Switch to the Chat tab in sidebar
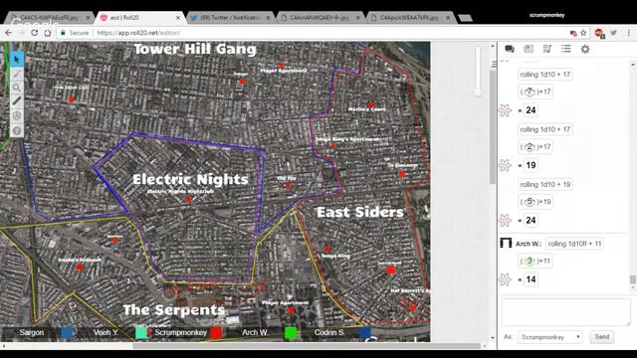637x358 pixels. (x=510, y=49)
